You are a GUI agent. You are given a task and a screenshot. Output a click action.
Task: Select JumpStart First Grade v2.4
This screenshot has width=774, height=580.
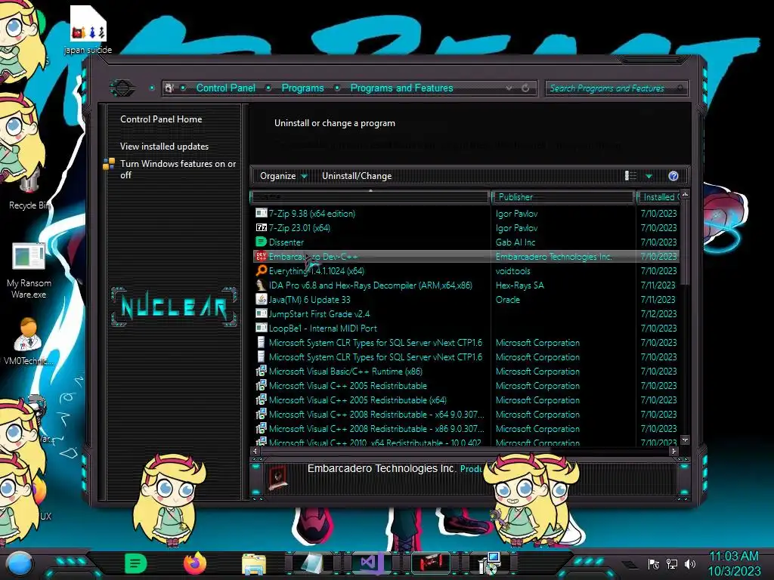coord(466,313)
